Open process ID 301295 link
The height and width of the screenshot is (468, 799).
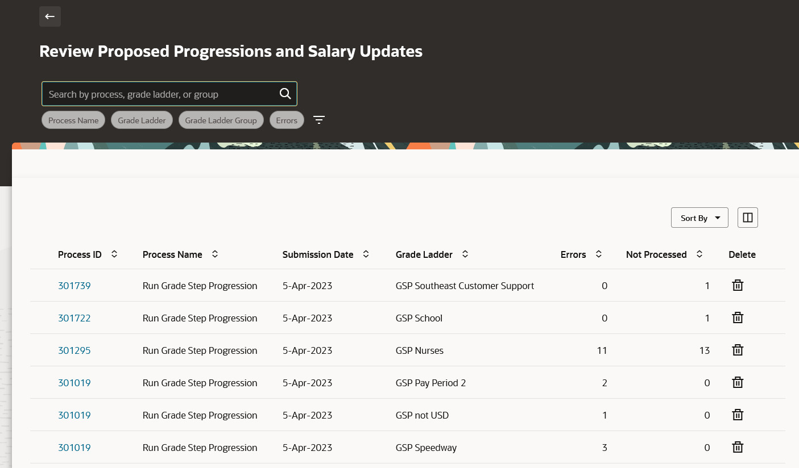[x=74, y=350]
